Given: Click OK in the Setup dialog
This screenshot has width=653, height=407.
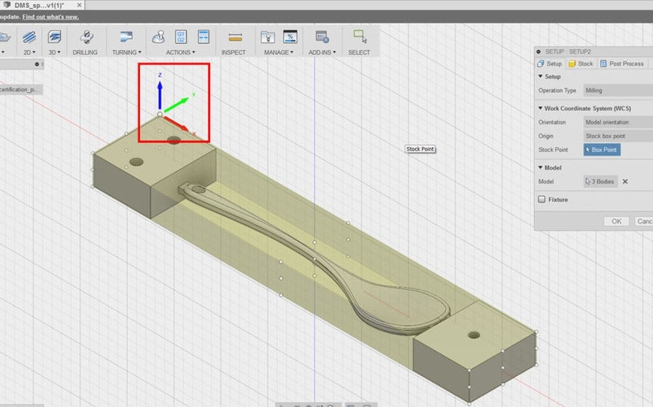Looking at the screenshot, I should tap(616, 221).
